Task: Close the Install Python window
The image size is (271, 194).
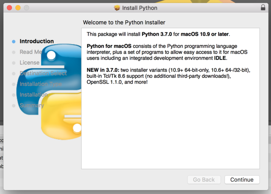Action: pos(9,8)
